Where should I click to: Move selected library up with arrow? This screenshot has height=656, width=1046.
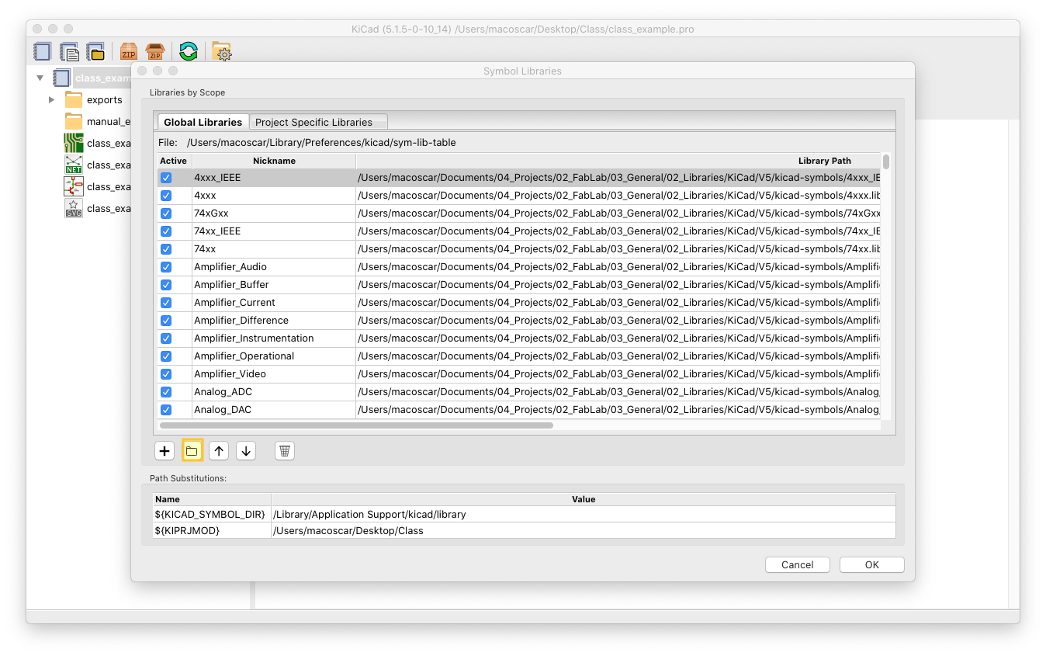pyautogui.click(x=219, y=451)
